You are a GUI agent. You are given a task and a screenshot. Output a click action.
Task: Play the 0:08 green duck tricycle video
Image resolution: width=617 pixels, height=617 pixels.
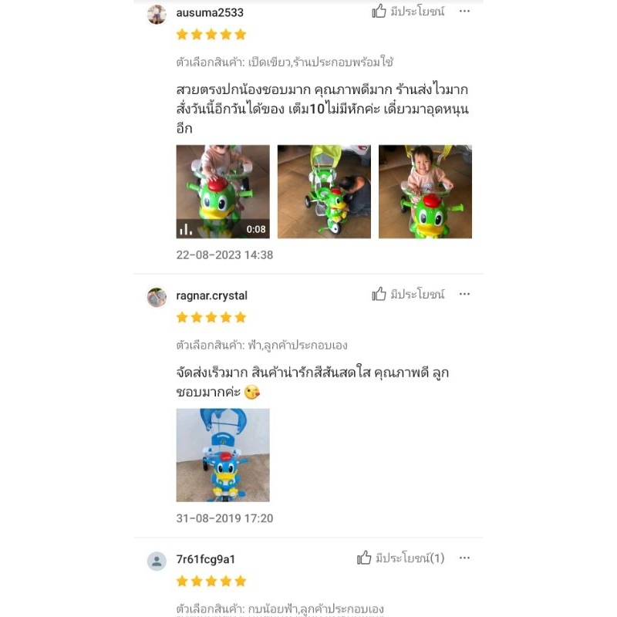(223, 191)
